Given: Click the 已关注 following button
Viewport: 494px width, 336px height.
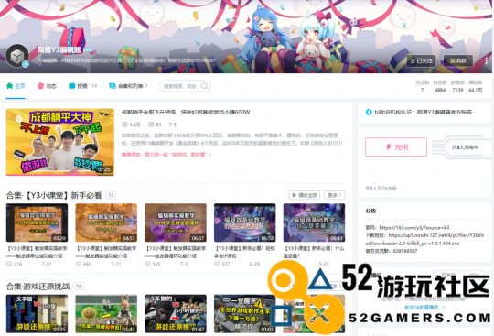Looking at the screenshot, I should coord(421,60).
